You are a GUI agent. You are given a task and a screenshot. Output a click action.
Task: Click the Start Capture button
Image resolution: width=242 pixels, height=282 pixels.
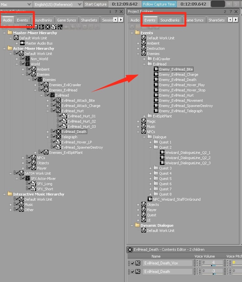(96, 4)
